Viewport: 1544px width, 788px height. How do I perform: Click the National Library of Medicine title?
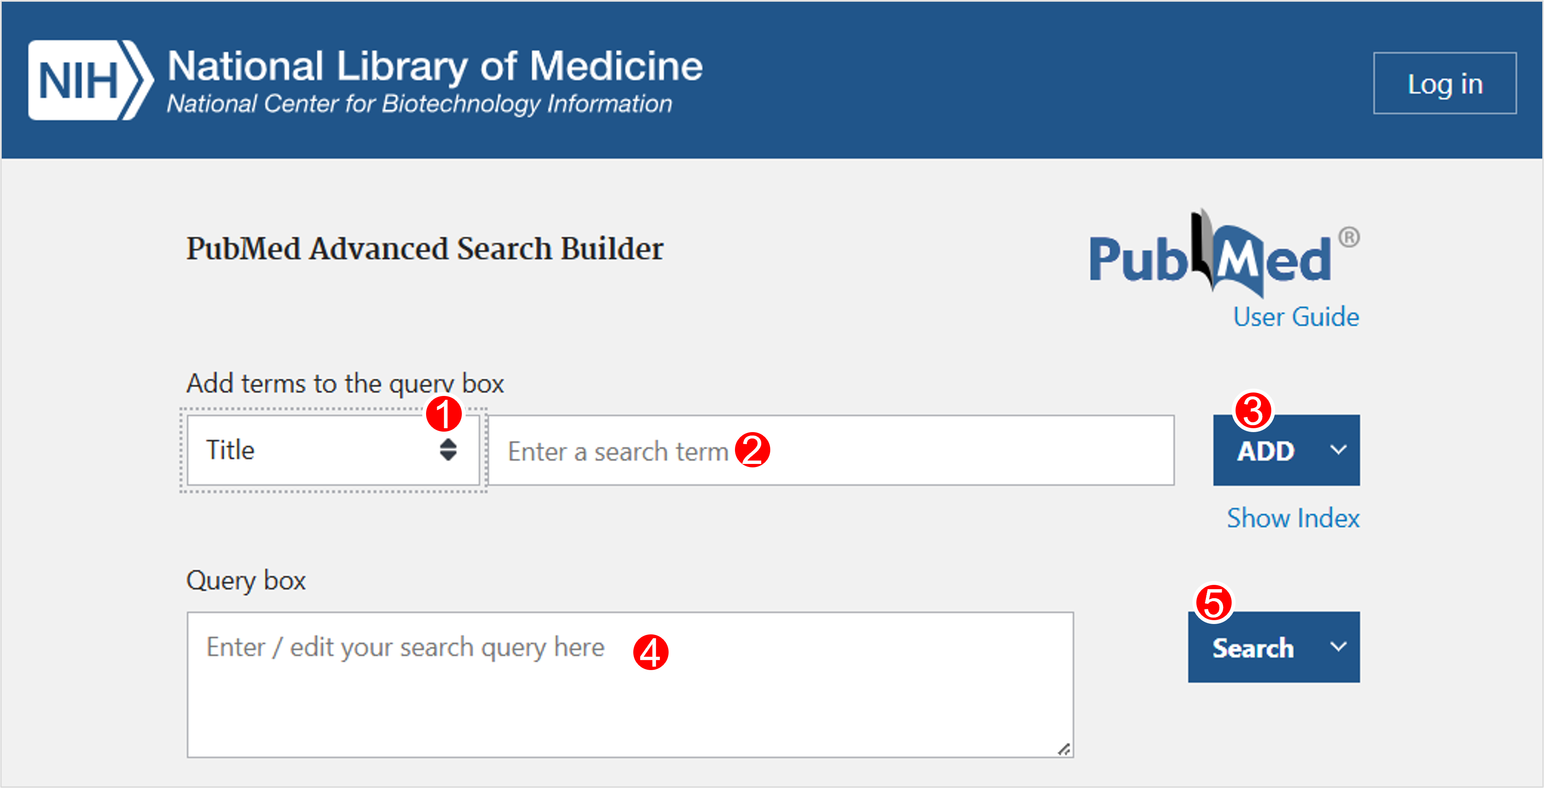click(x=435, y=66)
